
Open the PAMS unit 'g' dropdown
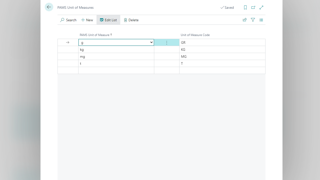[x=151, y=42]
